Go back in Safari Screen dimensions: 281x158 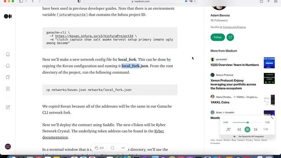click(32, 1)
